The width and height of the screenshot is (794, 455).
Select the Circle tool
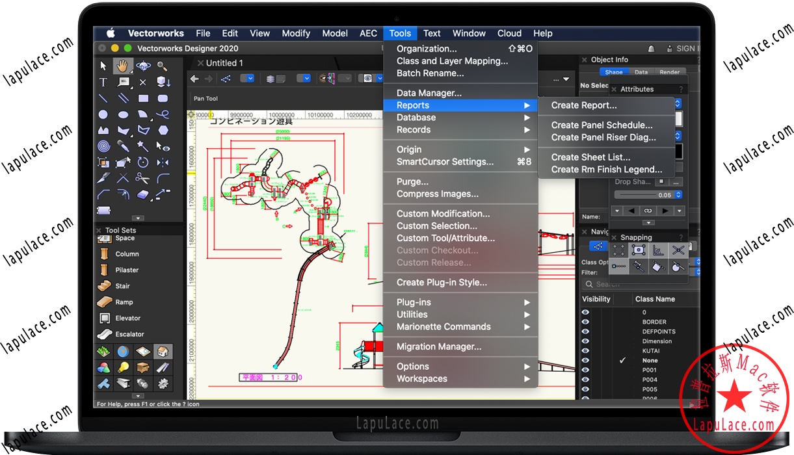[103, 114]
